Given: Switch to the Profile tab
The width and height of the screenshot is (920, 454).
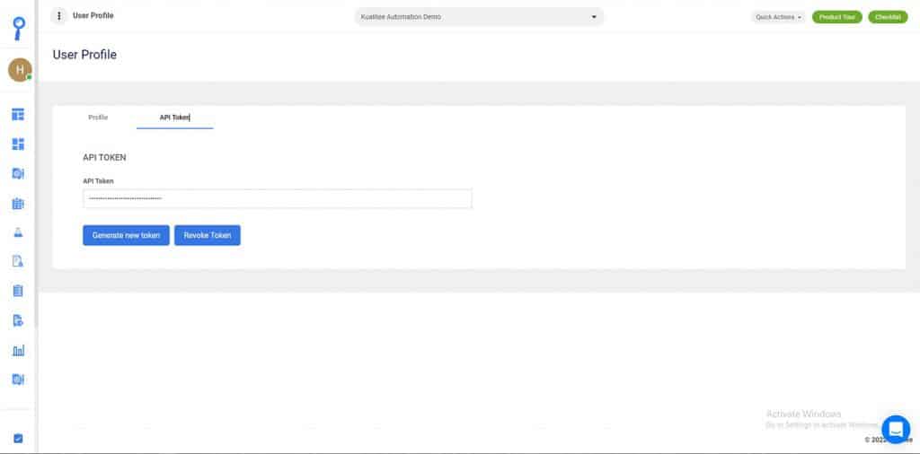Looking at the screenshot, I should [98, 118].
